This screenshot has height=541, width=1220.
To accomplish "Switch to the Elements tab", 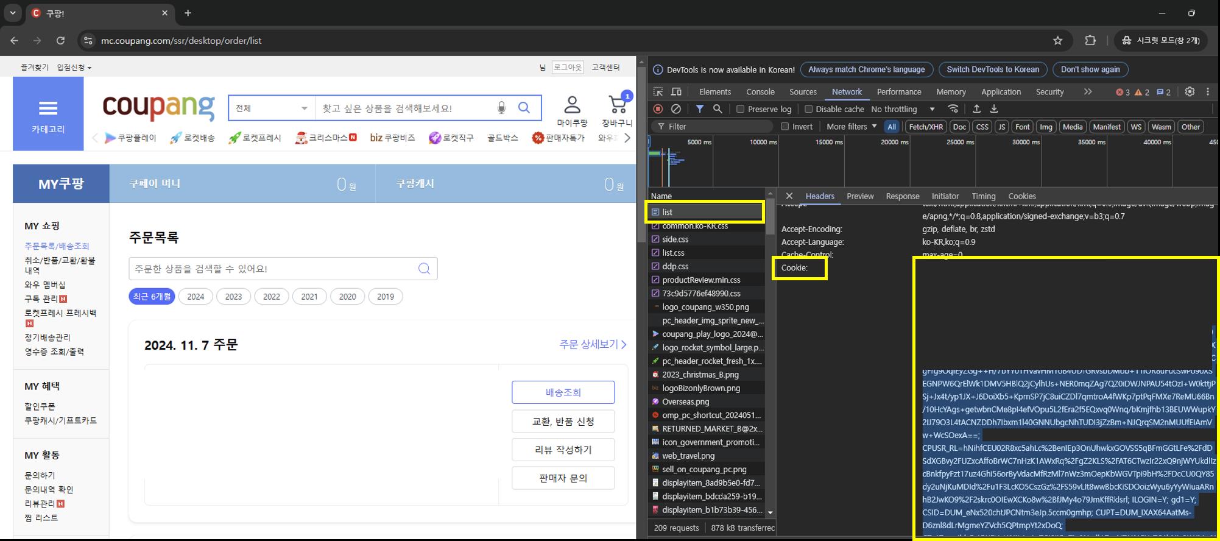I will 715,92.
